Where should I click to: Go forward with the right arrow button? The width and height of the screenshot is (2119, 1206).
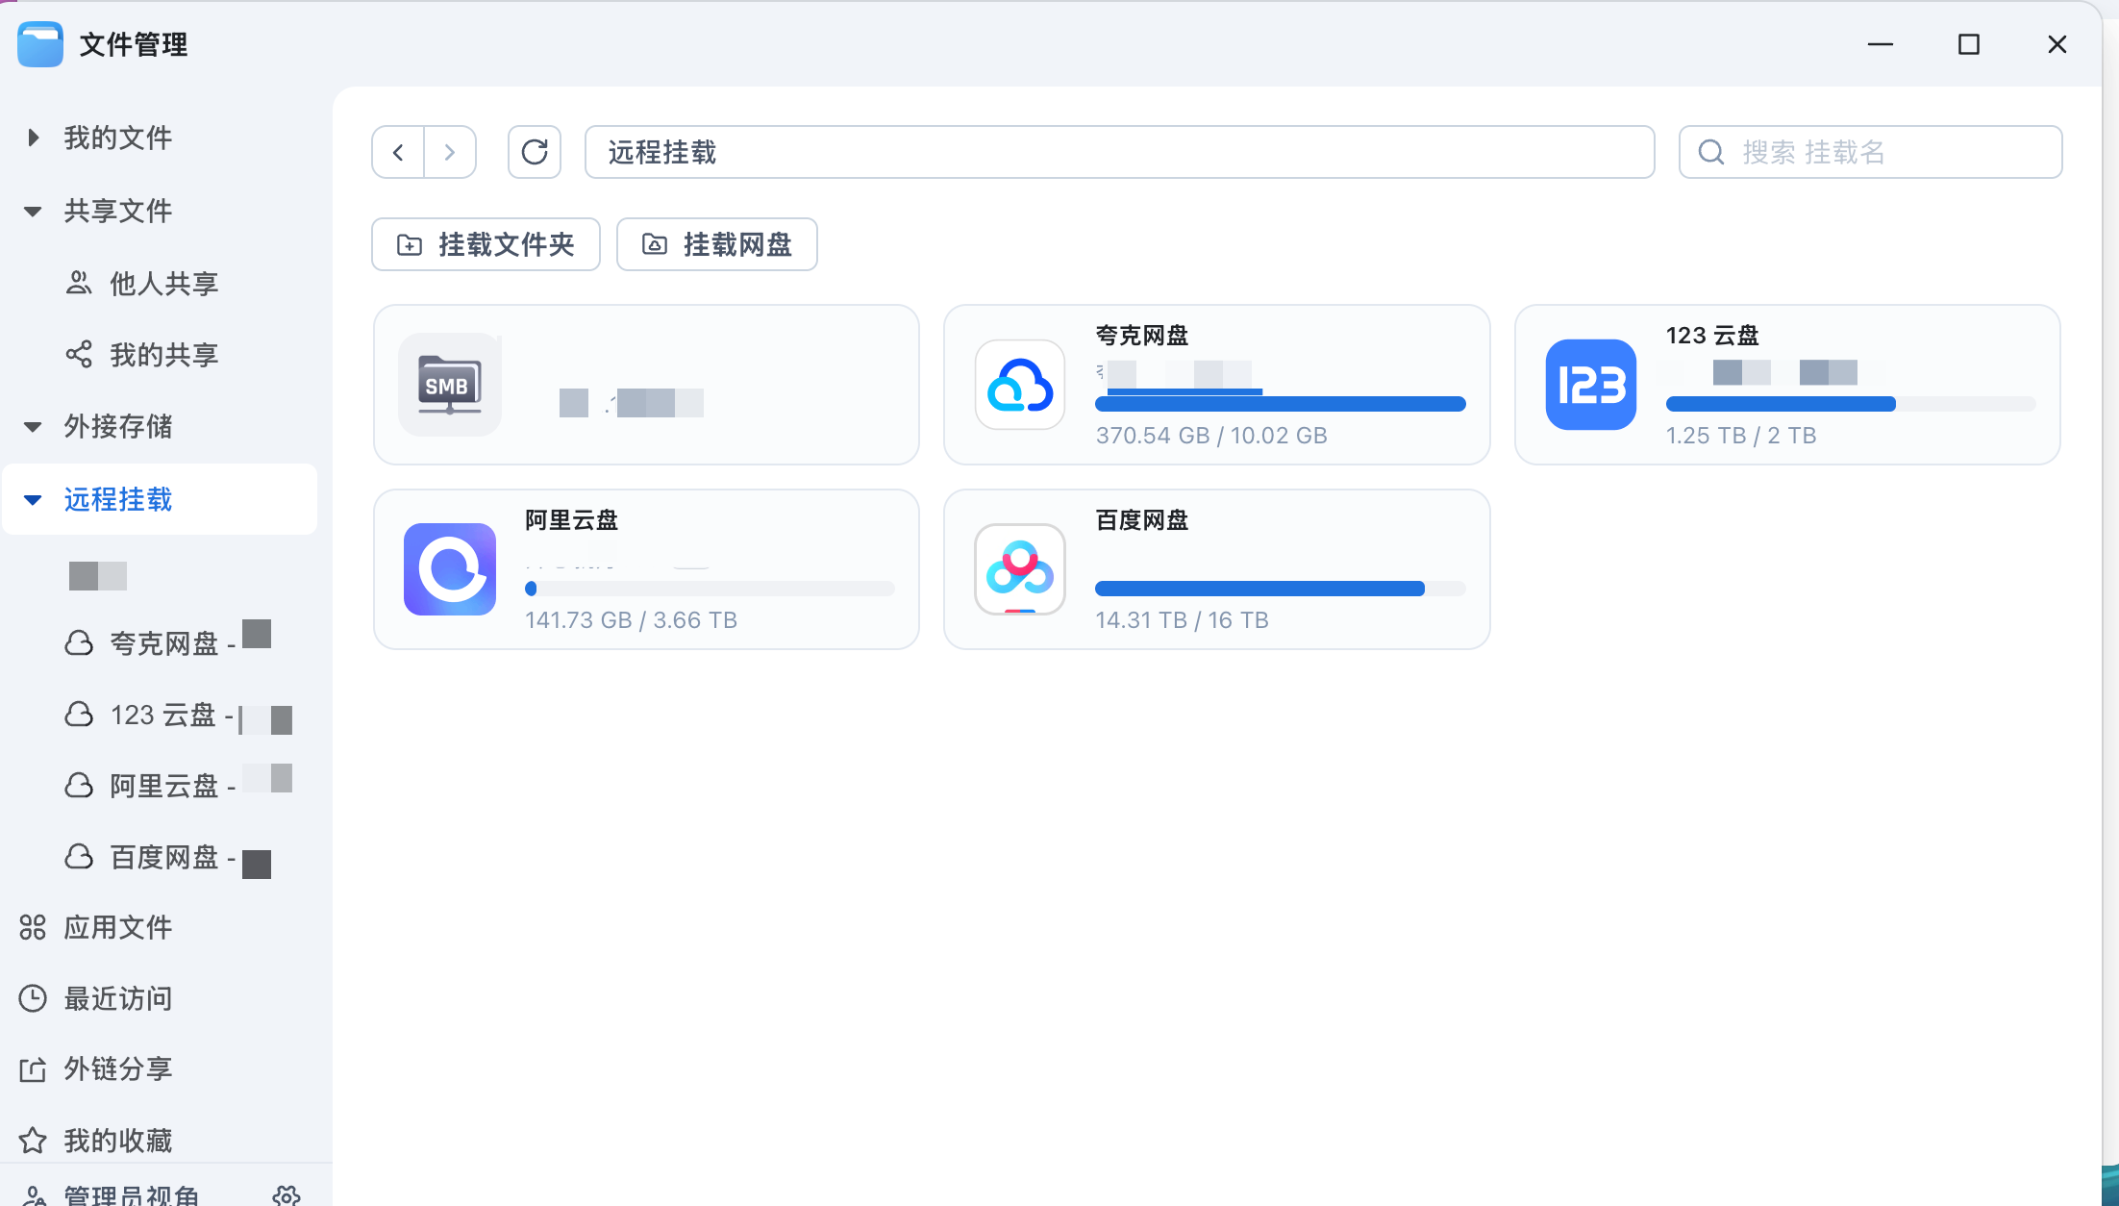click(x=450, y=152)
